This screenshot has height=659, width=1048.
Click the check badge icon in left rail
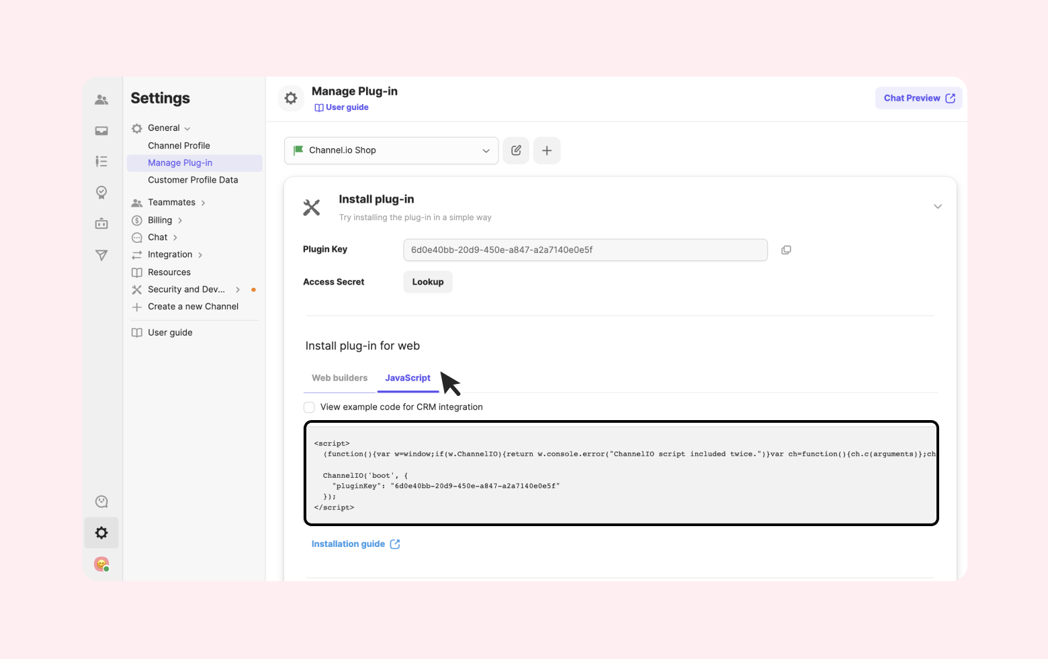point(101,193)
